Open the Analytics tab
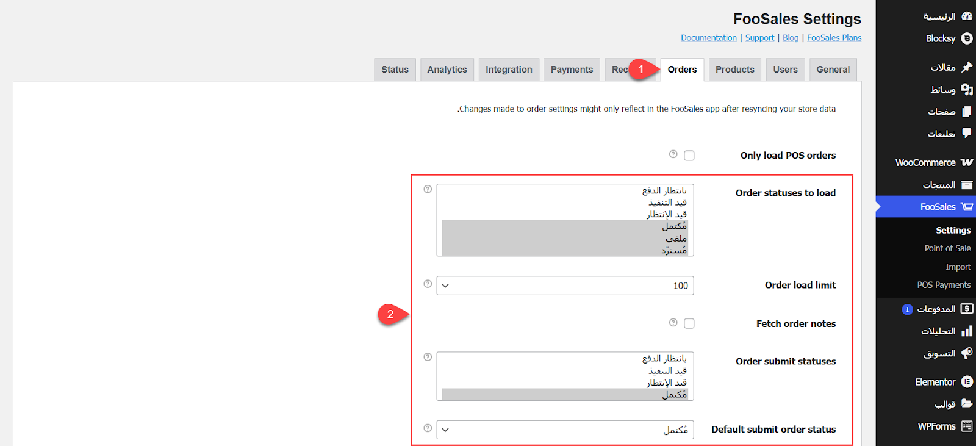This screenshot has height=446, width=976. click(447, 70)
